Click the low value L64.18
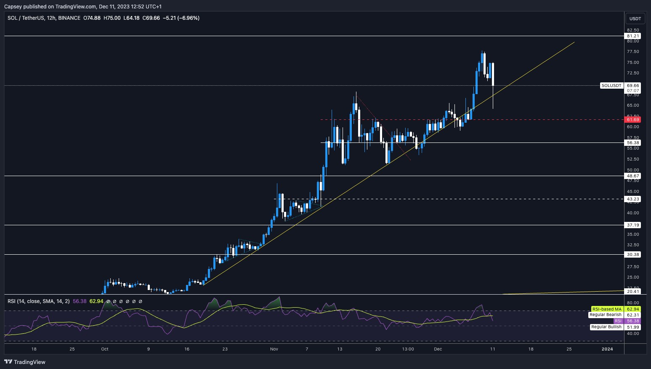The height and width of the screenshot is (369, 651). [131, 18]
